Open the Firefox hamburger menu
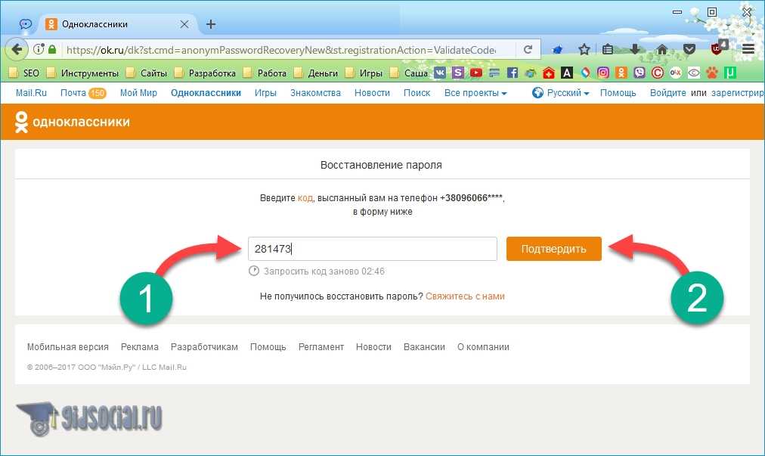765x456 pixels. (x=748, y=50)
